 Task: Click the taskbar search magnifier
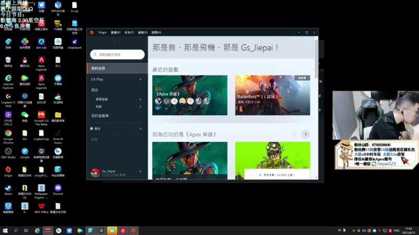(x=16, y=230)
